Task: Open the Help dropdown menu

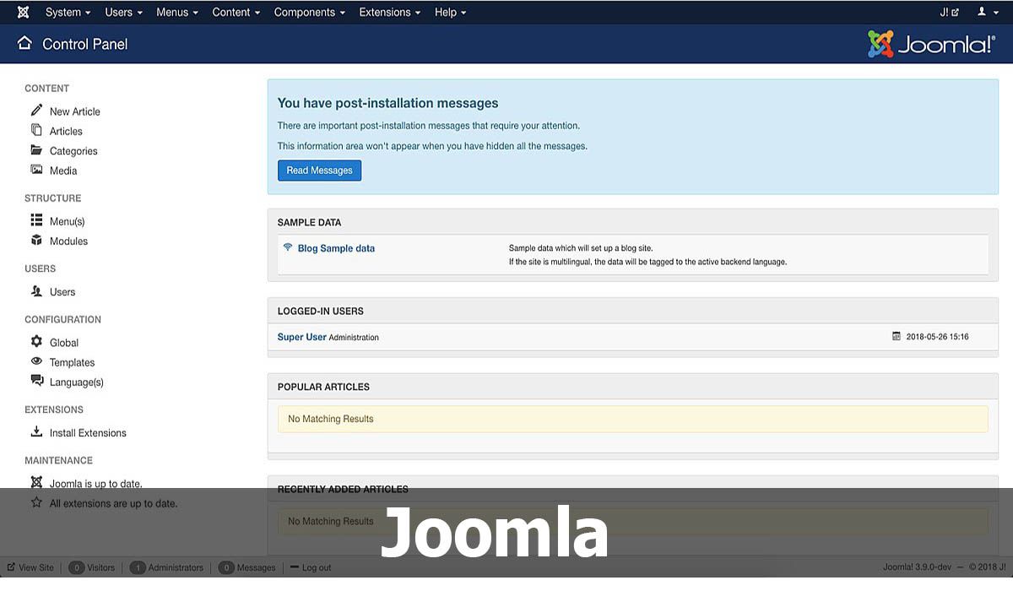Action: pos(451,12)
